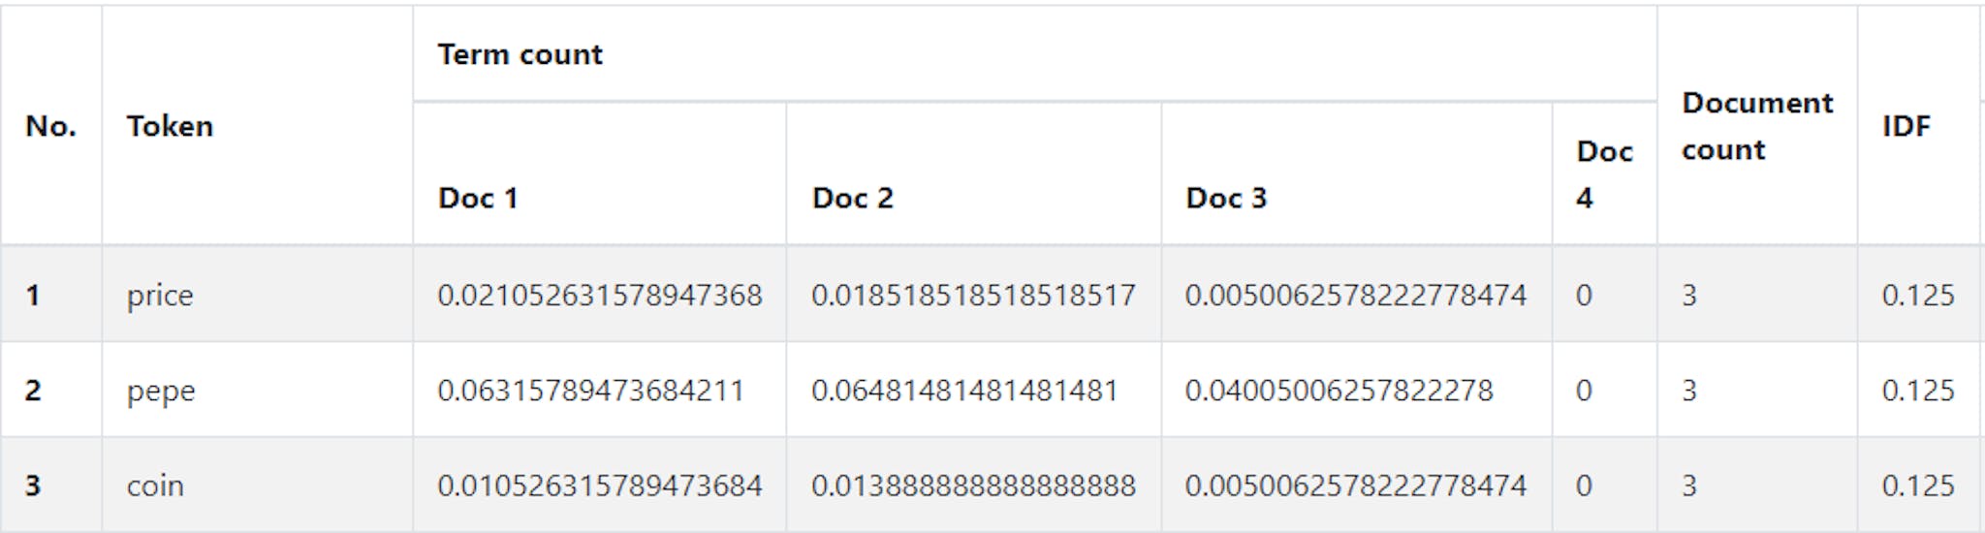Click the Doc 1 column header
The width and height of the screenshot is (1985, 533).
pos(478,198)
